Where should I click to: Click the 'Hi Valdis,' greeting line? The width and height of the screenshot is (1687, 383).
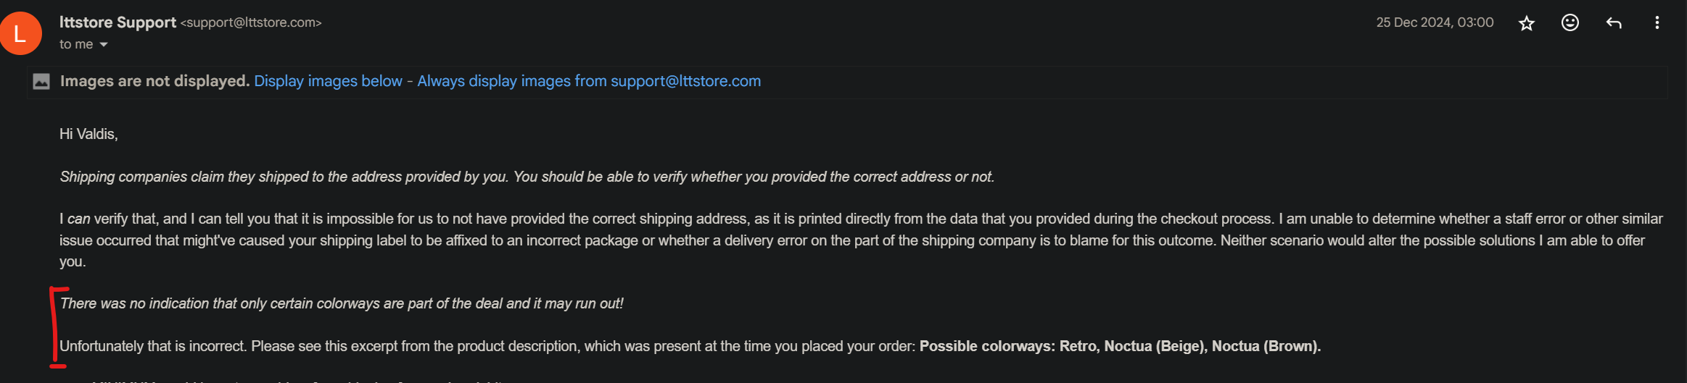(88, 134)
